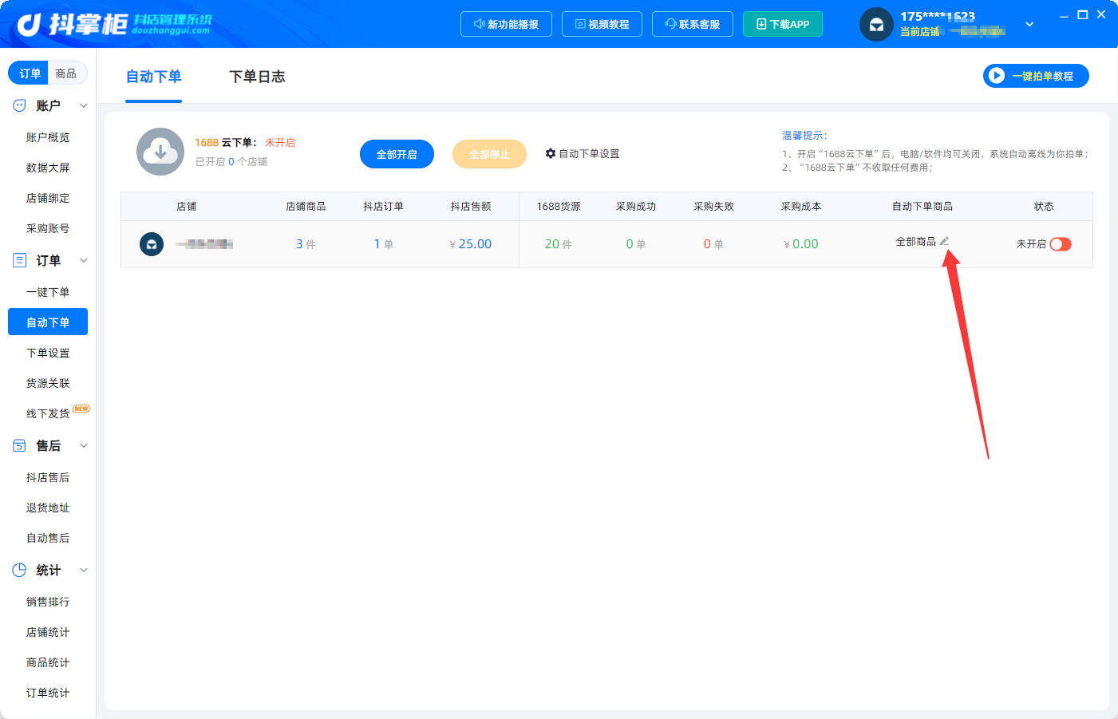1118x719 pixels.
Task: Click the 1 单 orders count
Action: pyautogui.click(x=384, y=244)
